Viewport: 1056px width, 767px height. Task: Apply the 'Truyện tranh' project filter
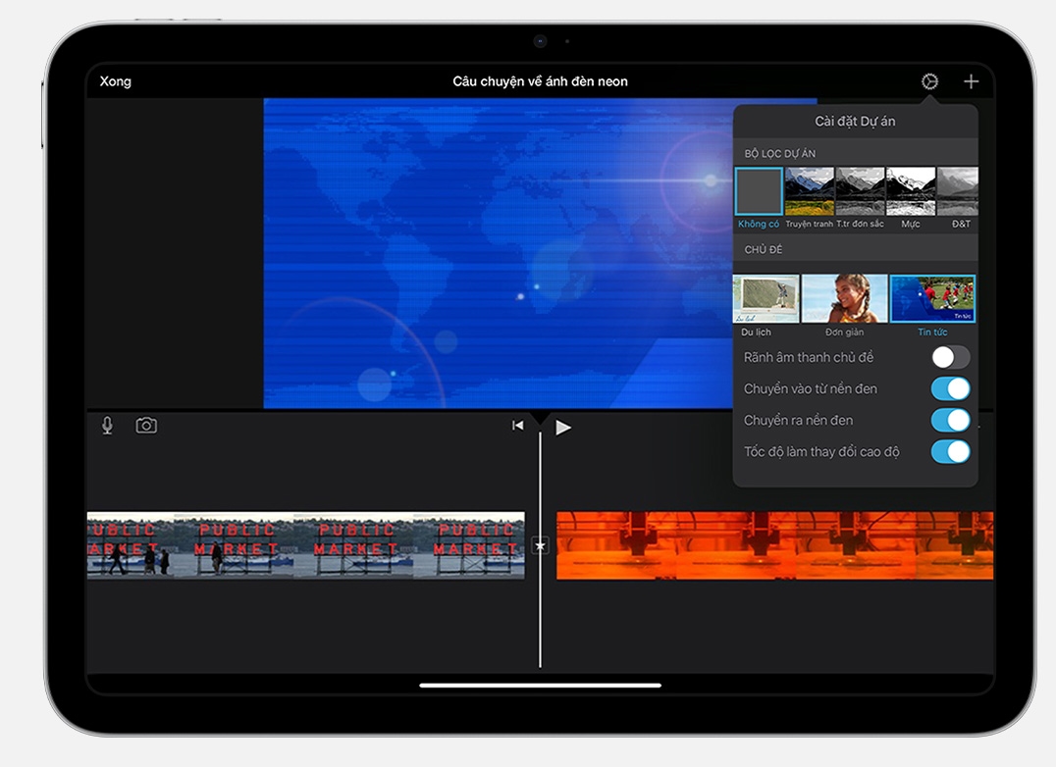coord(810,191)
